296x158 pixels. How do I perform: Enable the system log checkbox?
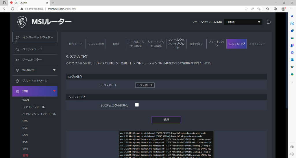(x=137, y=105)
